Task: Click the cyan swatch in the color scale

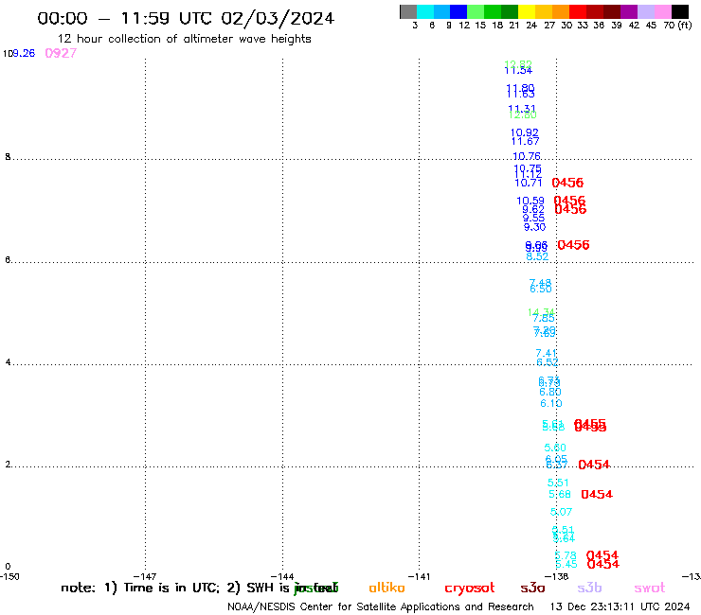Action: click(x=425, y=11)
